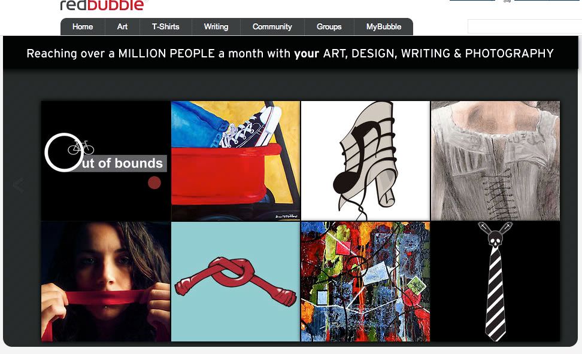Open MyBubble

[383, 27]
